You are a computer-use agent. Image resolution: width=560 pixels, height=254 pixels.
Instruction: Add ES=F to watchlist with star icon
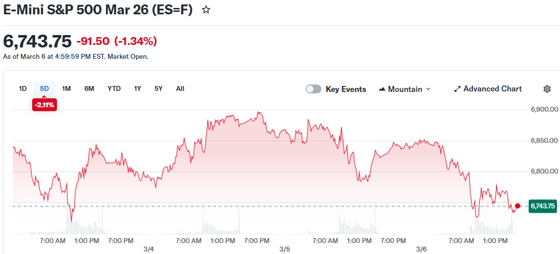pyautogui.click(x=205, y=10)
